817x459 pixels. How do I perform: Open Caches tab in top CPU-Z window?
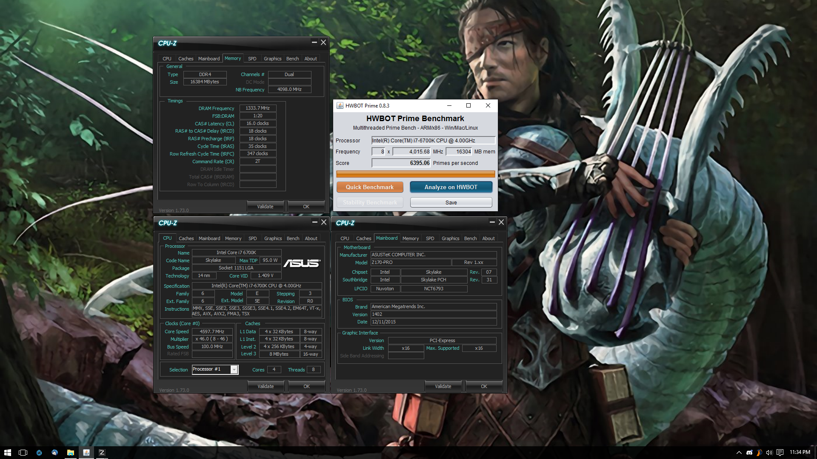point(186,59)
